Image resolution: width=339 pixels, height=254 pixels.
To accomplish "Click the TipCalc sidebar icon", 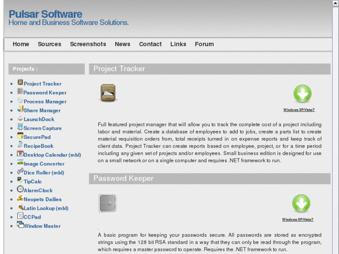I will coord(20,180).
